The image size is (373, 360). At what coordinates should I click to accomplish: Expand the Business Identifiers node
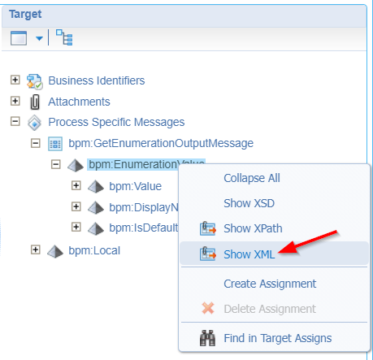click(x=15, y=80)
